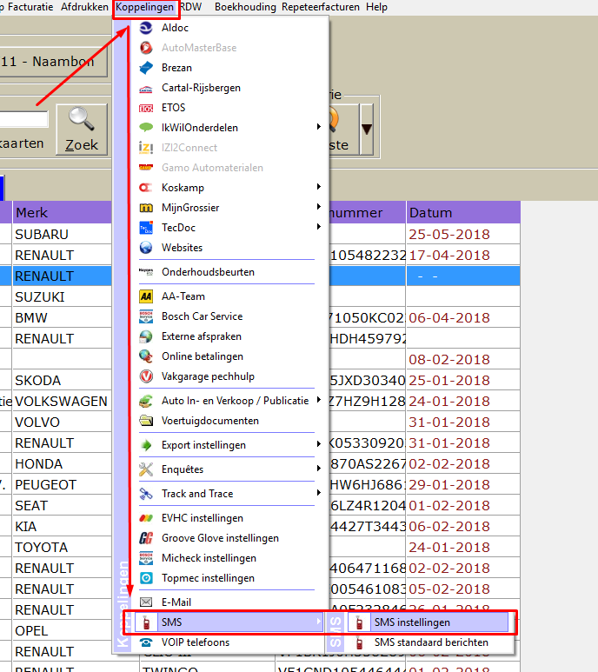The height and width of the screenshot is (672, 598).
Task: Click the IkWilOnderdelen speech bubble icon
Action: tap(146, 128)
